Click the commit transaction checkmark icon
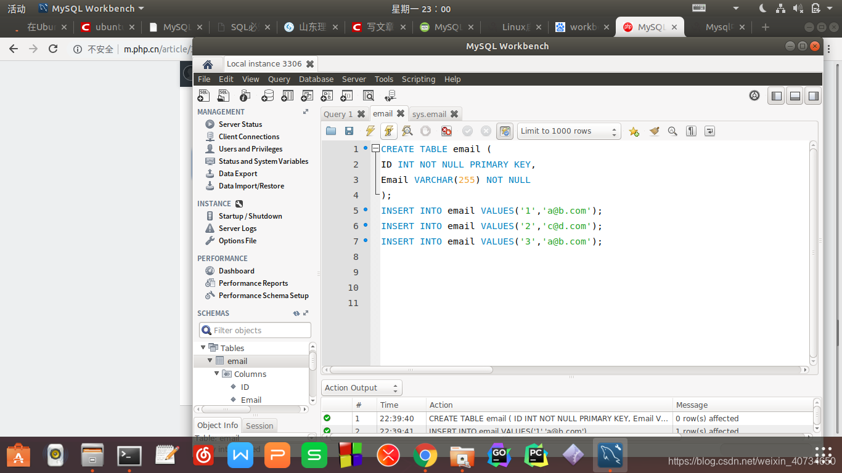842x473 pixels. click(467, 131)
